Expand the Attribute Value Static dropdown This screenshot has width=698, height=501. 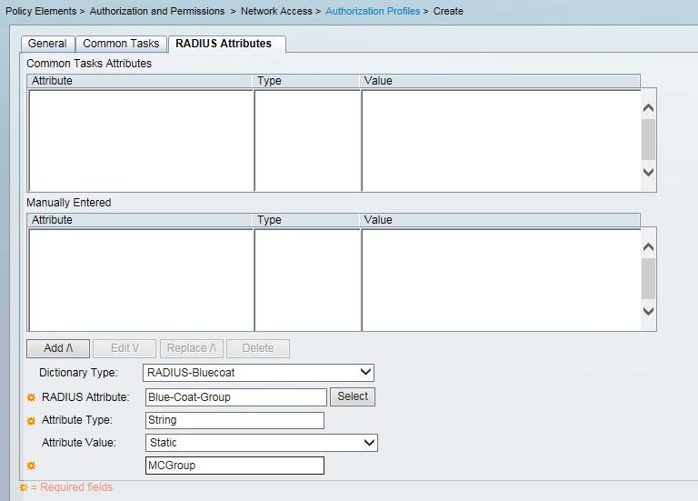point(261,443)
